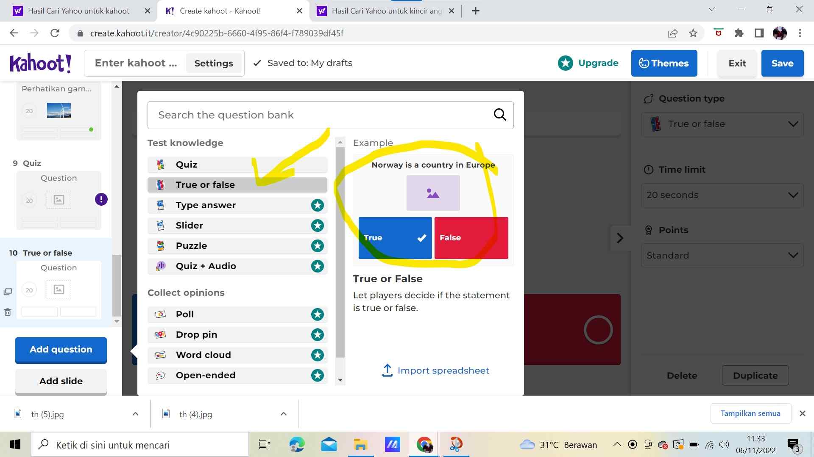
Task: Bookmark this page with the star icon
Action: (x=693, y=33)
